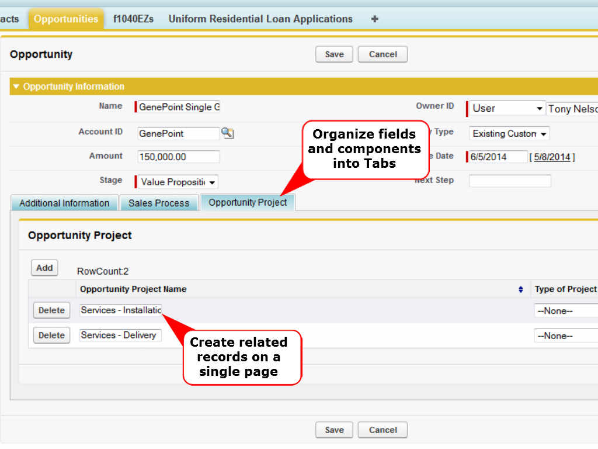Collapse the Opportunity Information section
The width and height of the screenshot is (598, 449).
coord(16,87)
